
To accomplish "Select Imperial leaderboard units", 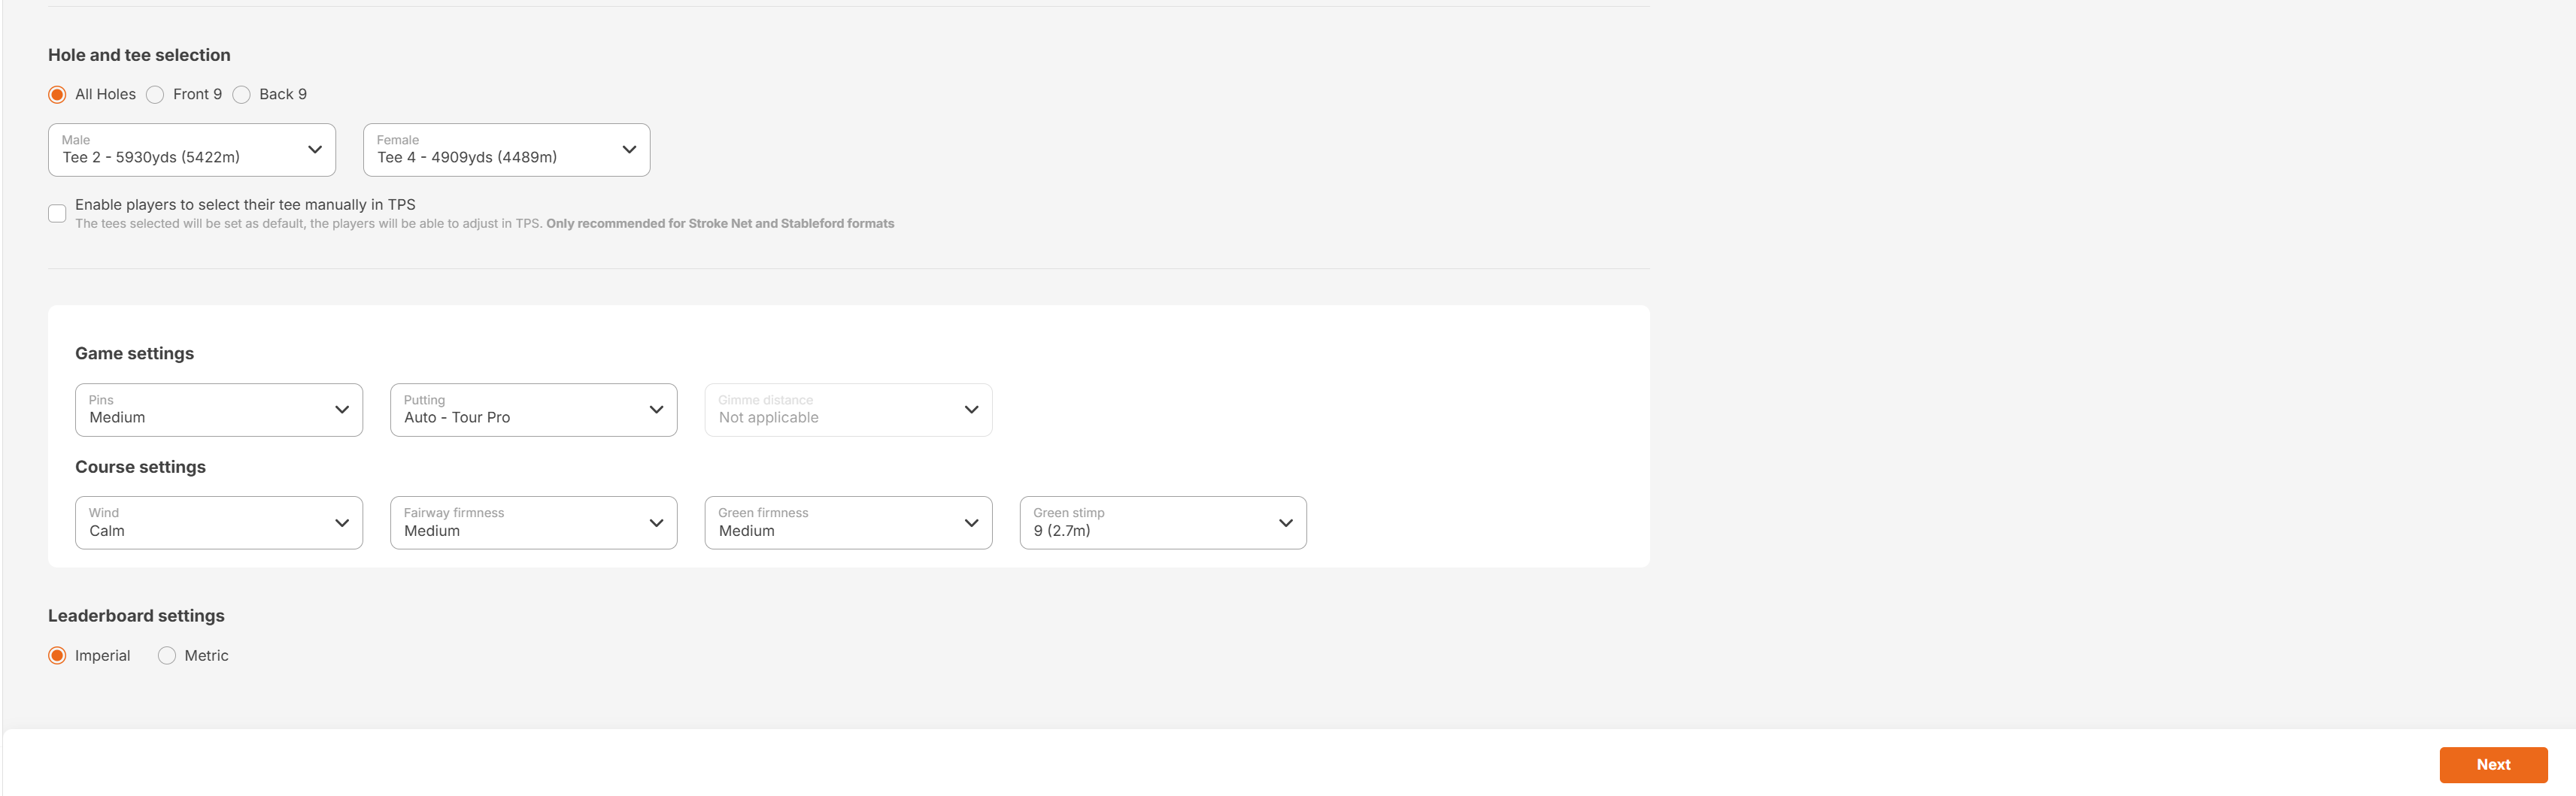I will [x=57, y=656].
